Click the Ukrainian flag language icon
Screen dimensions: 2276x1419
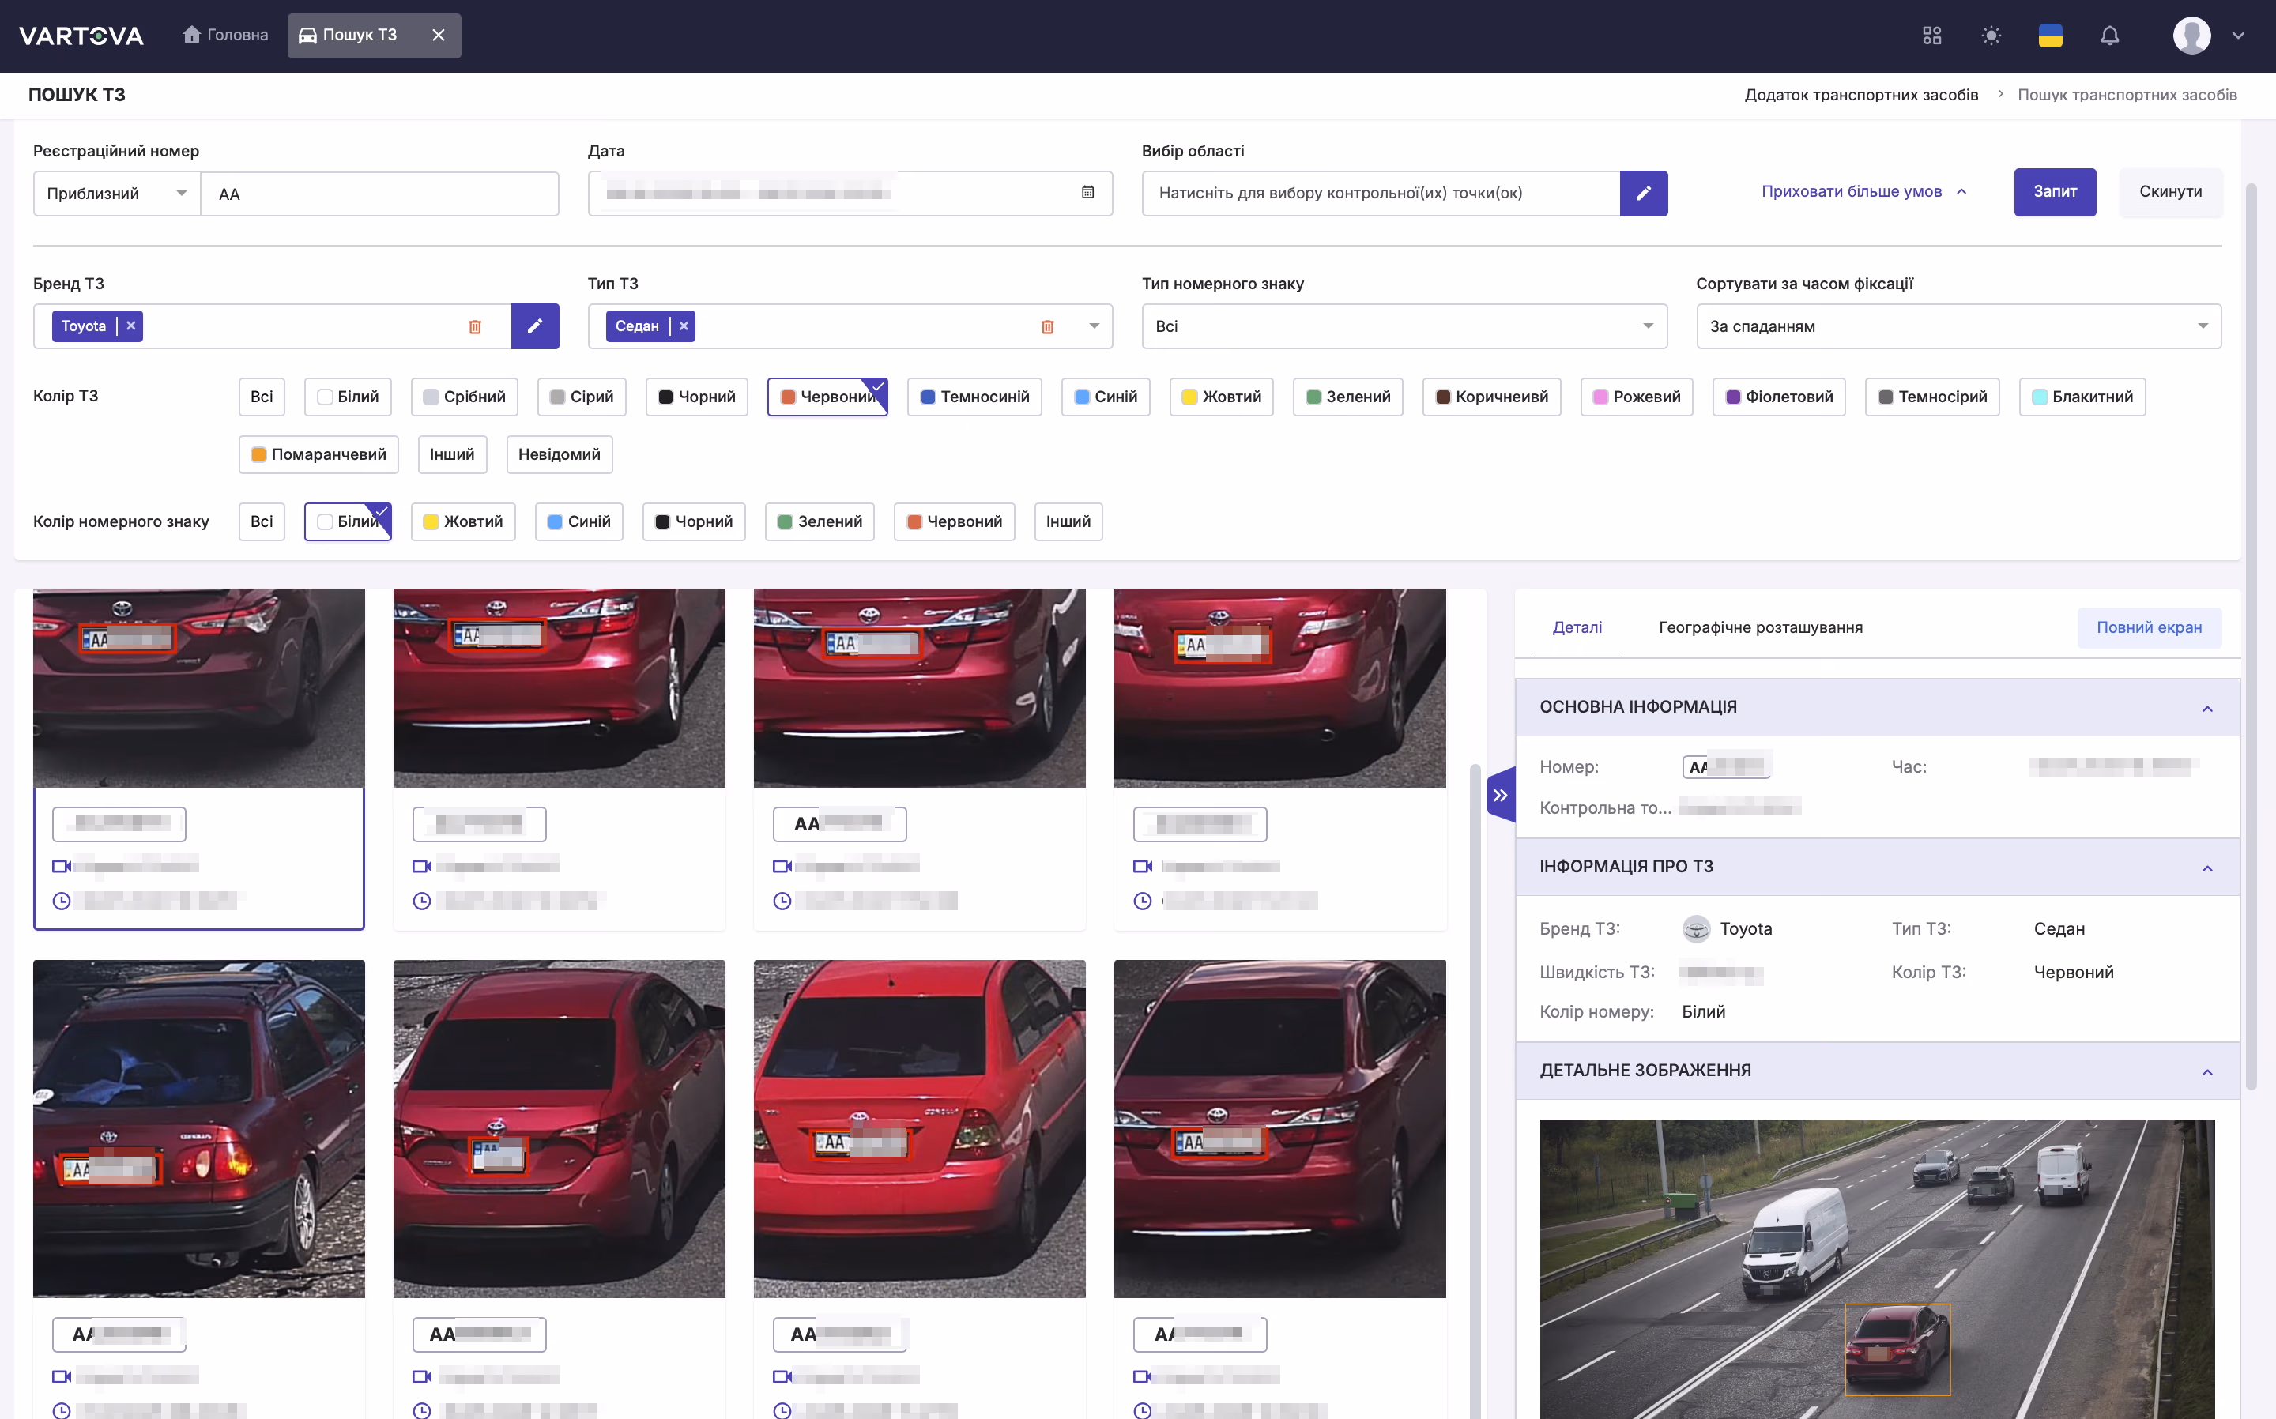(2050, 36)
